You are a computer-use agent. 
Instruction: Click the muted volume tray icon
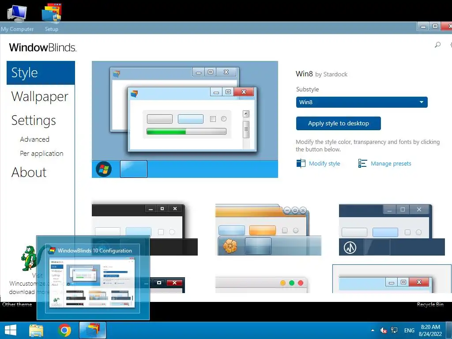(384, 330)
